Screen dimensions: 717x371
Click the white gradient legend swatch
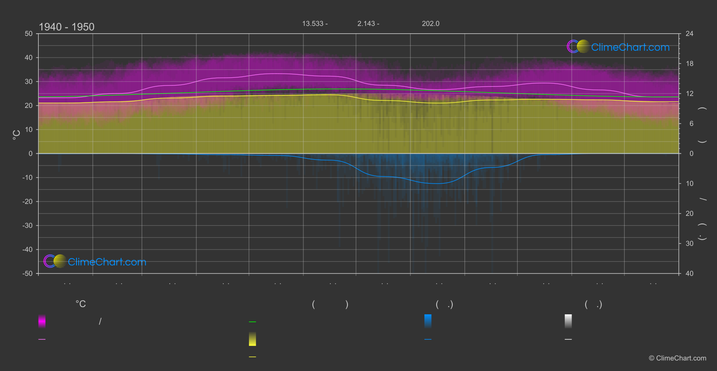[568, 321]
